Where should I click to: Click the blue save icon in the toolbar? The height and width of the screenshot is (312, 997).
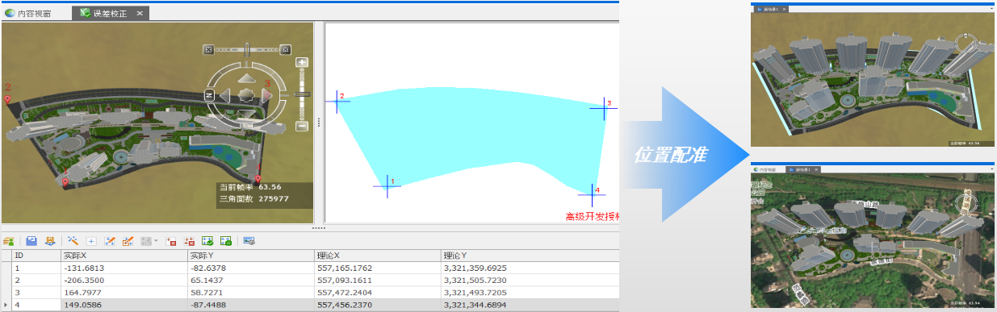click(31, 241)
